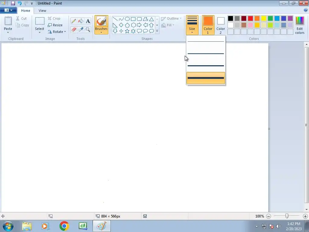The image size is (309, 232).
Task: Pick the Oval shape
Action: [x=127, y=19]
